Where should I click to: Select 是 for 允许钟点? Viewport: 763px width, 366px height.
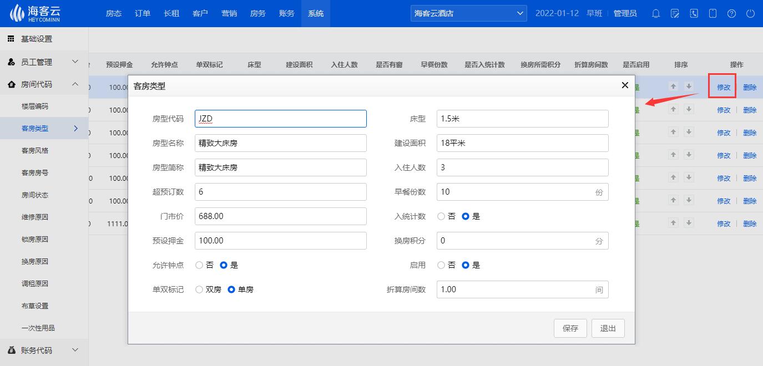coord(224,265)
